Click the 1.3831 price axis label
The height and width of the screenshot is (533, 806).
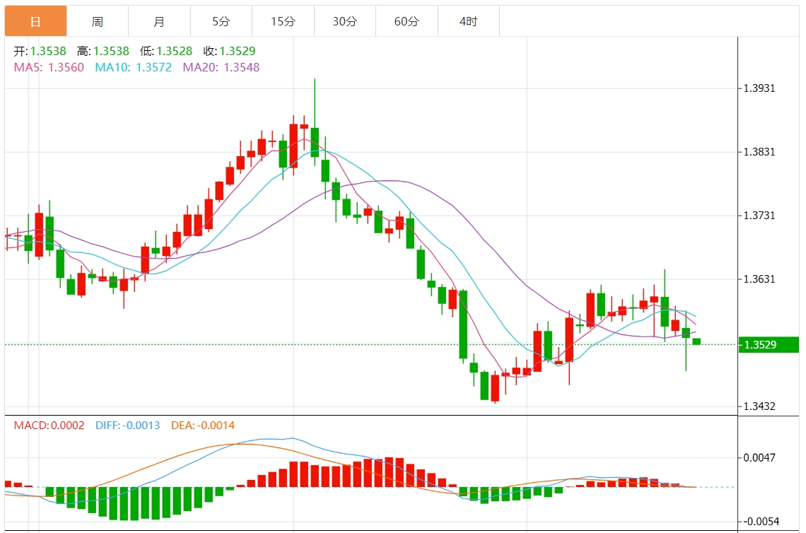pyautogui.click(x=759, y=152)
